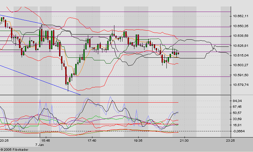Click the 17:40 time axis label
This screenshot has height=152, width=253.
[92, 141]
